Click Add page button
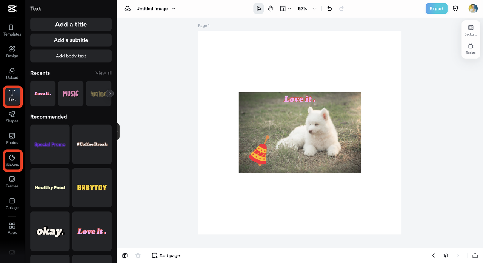 (x=166, y=255)
